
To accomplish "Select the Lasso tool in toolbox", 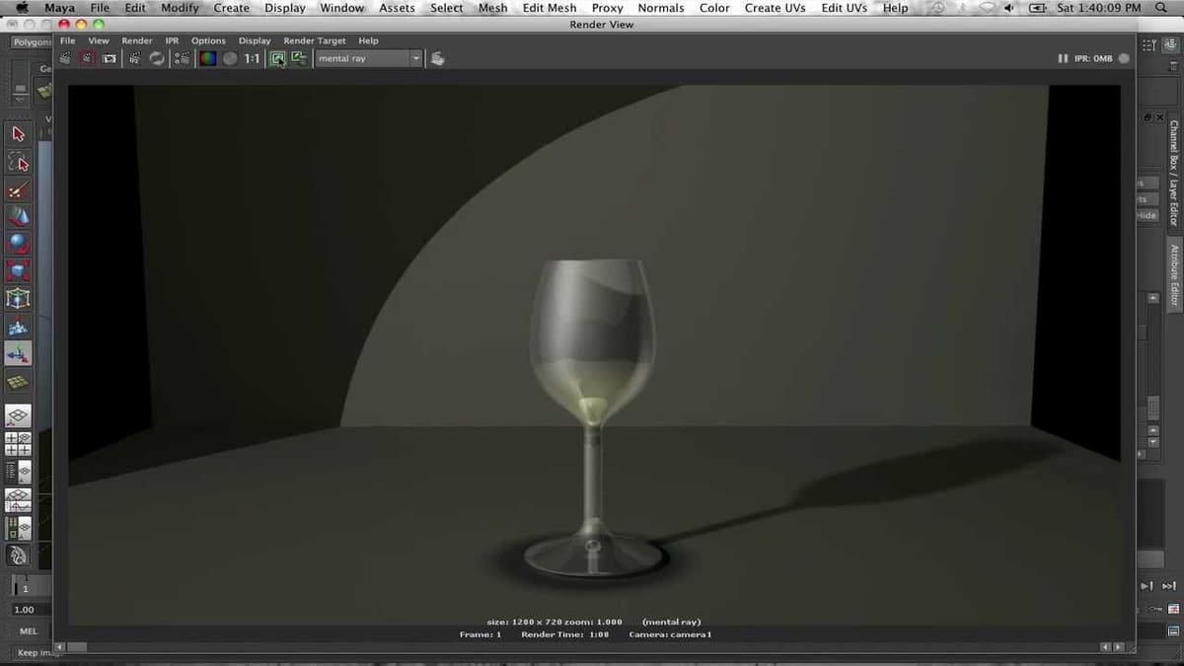I will click(18, 162).
